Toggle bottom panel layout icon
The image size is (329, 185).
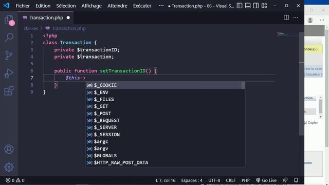[x=248, y=6]
